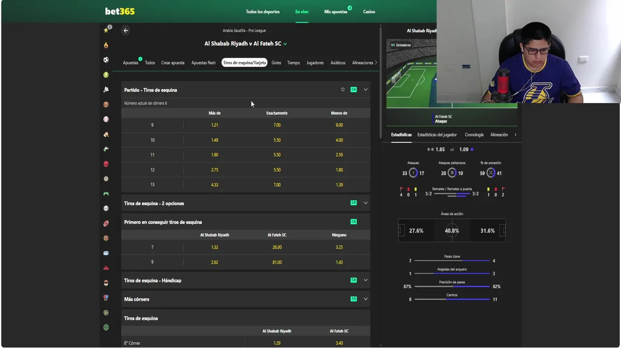Open the favorites star in the sports sidebar
The image size is (621, 349).
(106, 30)
